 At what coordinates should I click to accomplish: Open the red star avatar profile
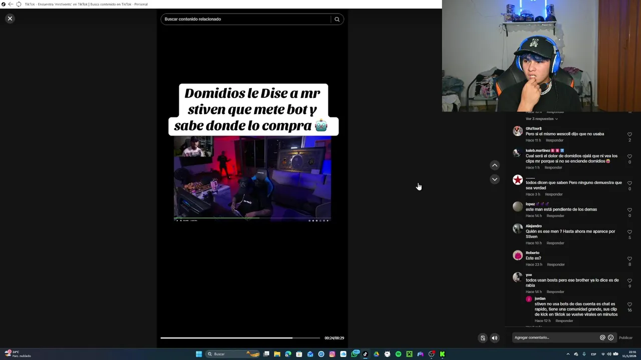pyautogui.click(x=518, y=179)
